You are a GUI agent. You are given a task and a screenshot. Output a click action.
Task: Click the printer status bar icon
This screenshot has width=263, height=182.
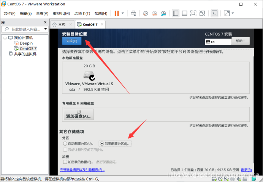pyautogui.click(x=233, y=179)
